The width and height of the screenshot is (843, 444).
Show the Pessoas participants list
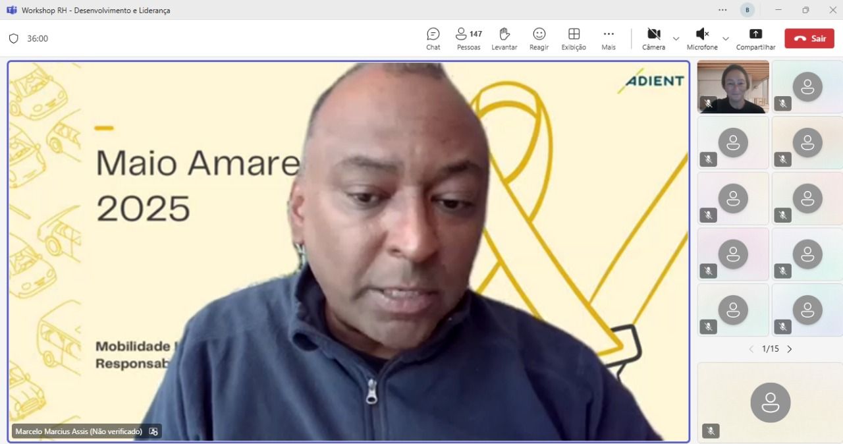click(x=468, y=38)
